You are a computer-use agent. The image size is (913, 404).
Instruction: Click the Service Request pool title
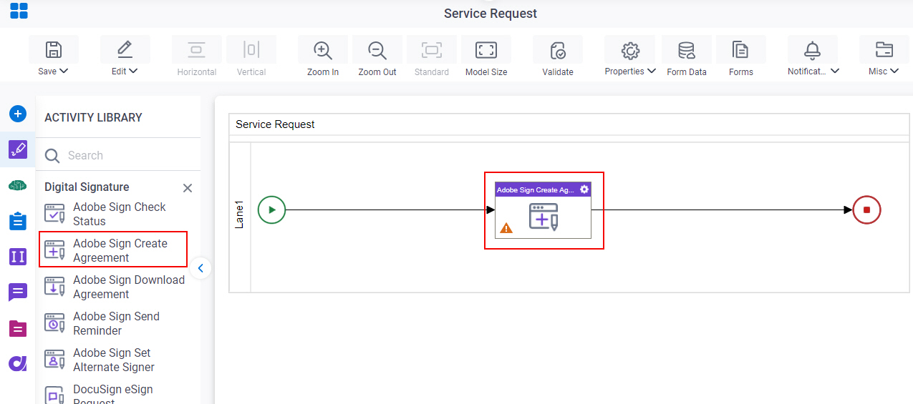(275, 124)
